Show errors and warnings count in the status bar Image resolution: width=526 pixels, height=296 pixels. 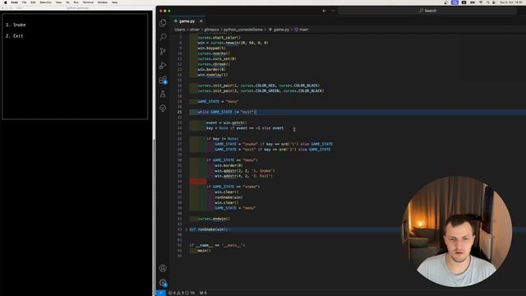181,293
